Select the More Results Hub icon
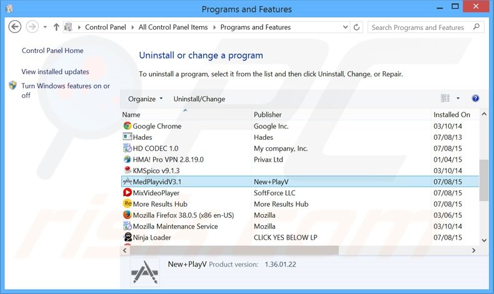This screenshot has width=494, height=294. 128,203
